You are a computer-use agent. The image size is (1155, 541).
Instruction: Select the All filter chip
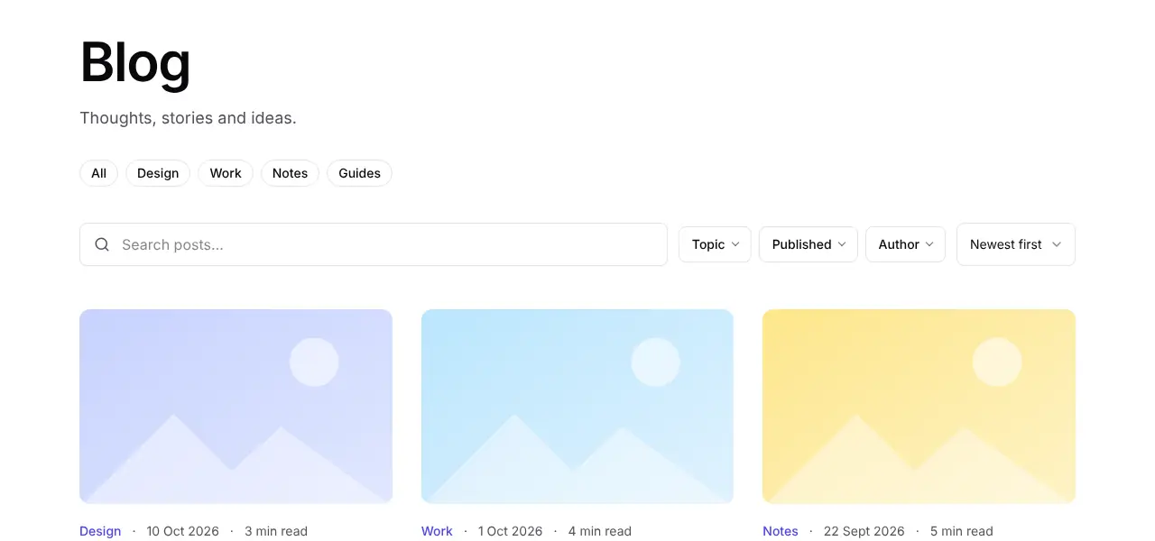[98, 173]
